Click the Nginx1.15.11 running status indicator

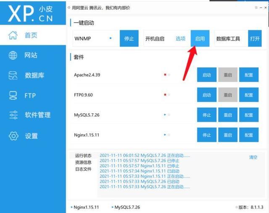(165, 135)
